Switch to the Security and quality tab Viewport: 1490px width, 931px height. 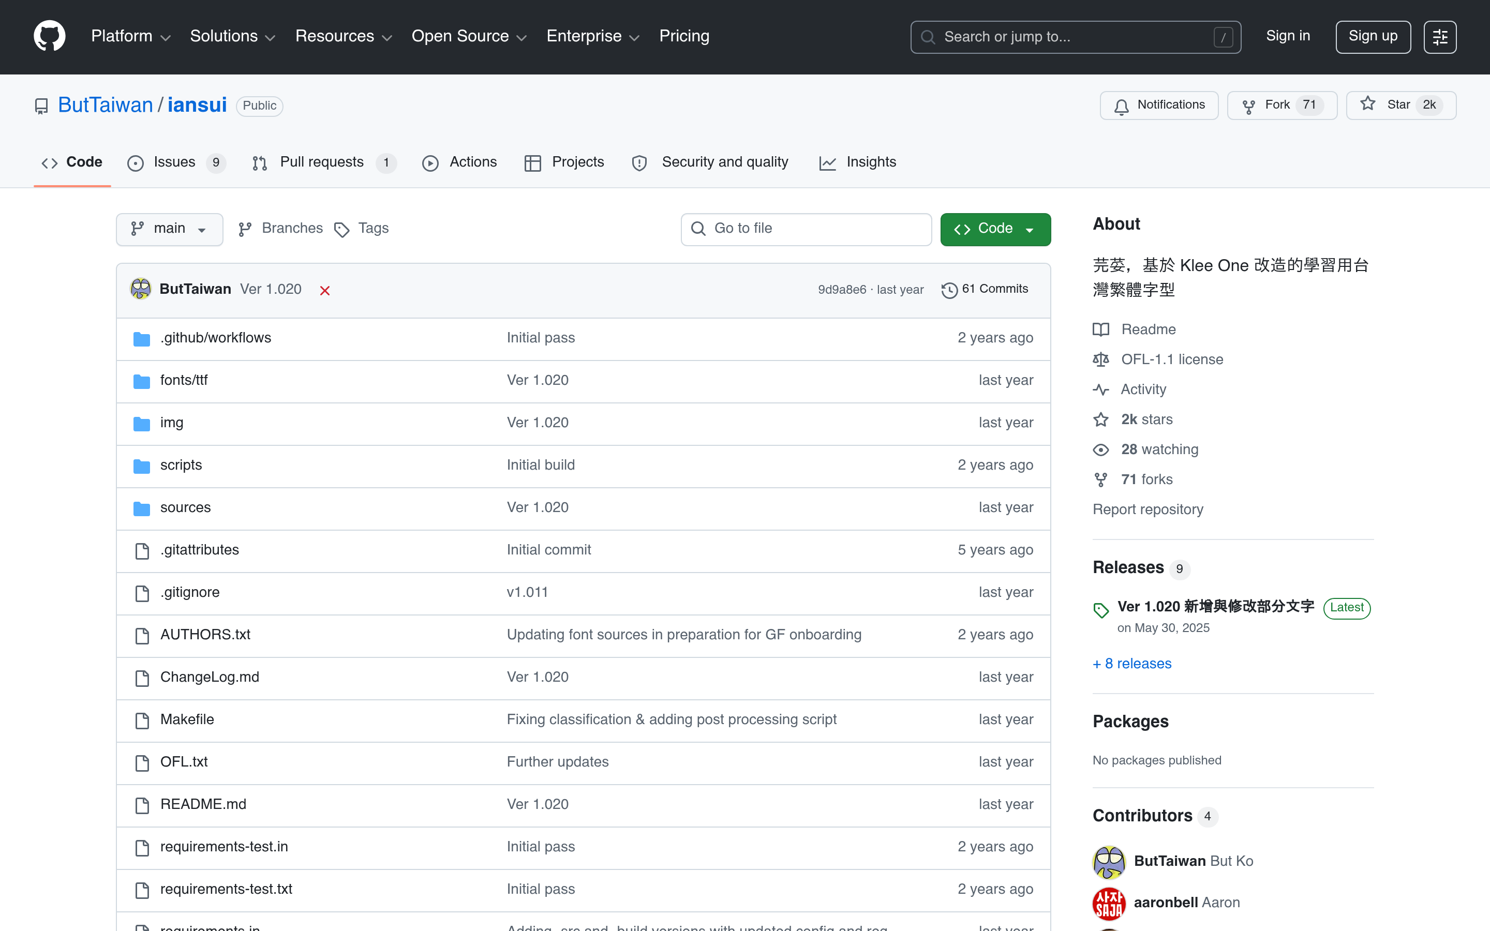coord(710,162)
